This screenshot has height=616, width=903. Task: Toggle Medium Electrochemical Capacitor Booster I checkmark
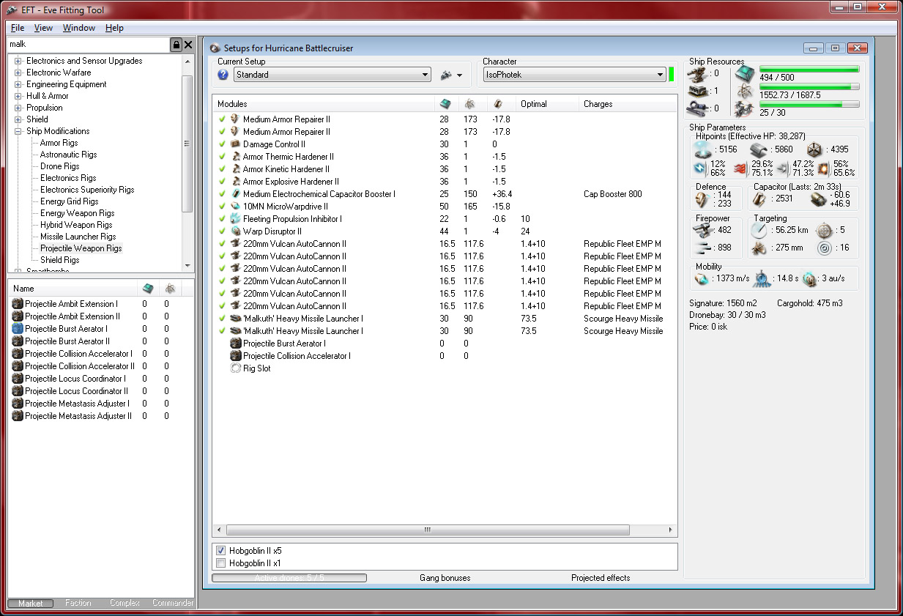222,194
